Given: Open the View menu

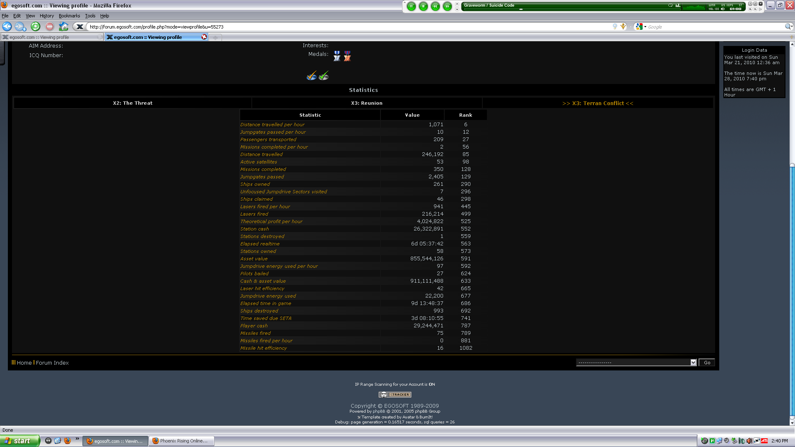Looking at the screenshot, I should pyautogui.click(x=30, y=16).
